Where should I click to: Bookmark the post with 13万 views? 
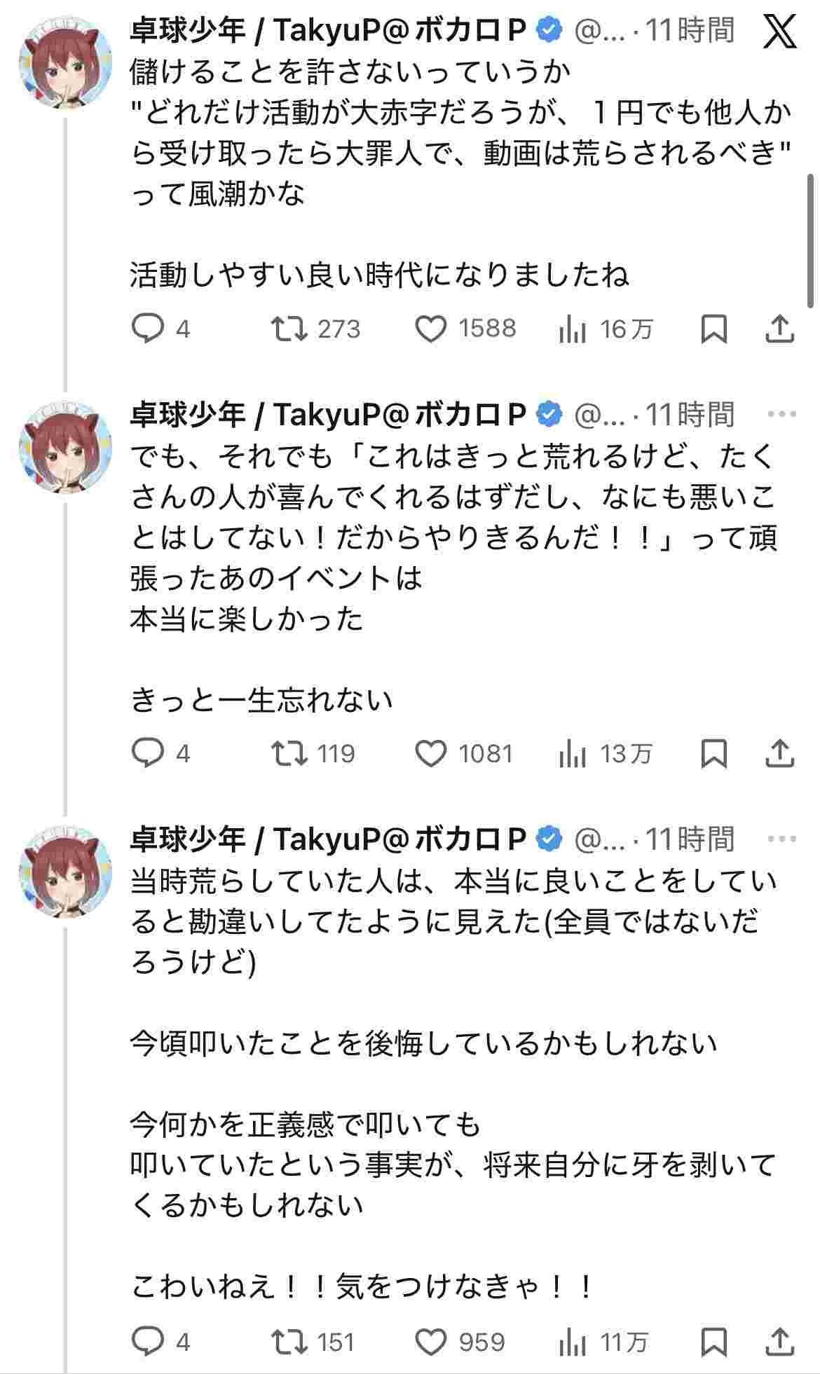coord(713,753)
